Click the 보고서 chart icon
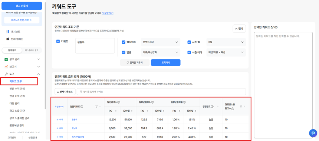319x141 pixels. coord(6,67)
